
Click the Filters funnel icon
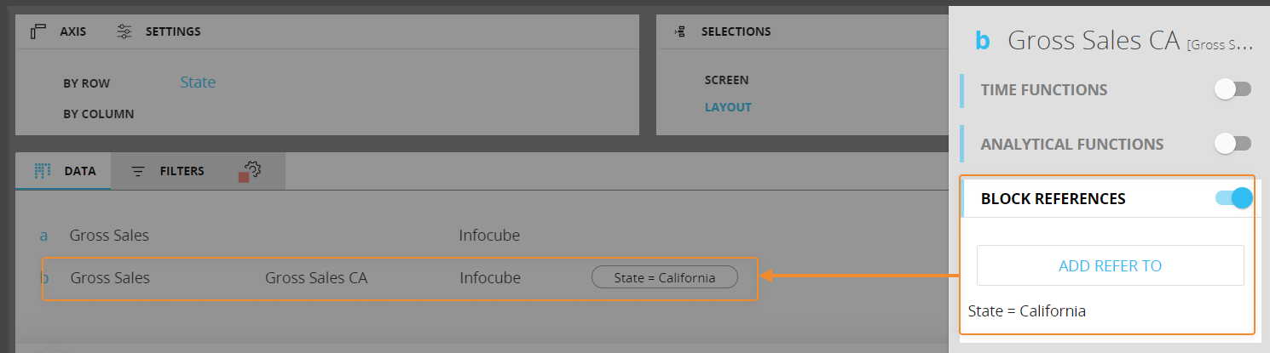click(x=138, y=171)
